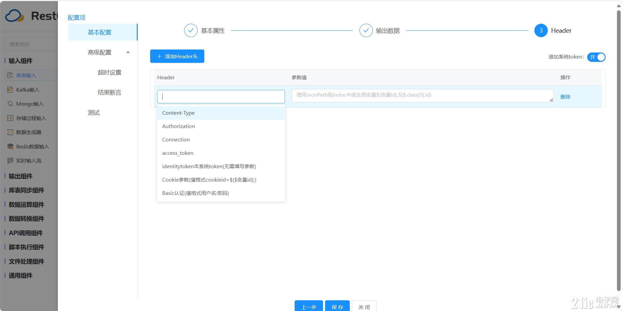The width and height of the screenshot is (622, 311).
Task: Turn off the 追加系统token switch
Action: coord(596,57)
